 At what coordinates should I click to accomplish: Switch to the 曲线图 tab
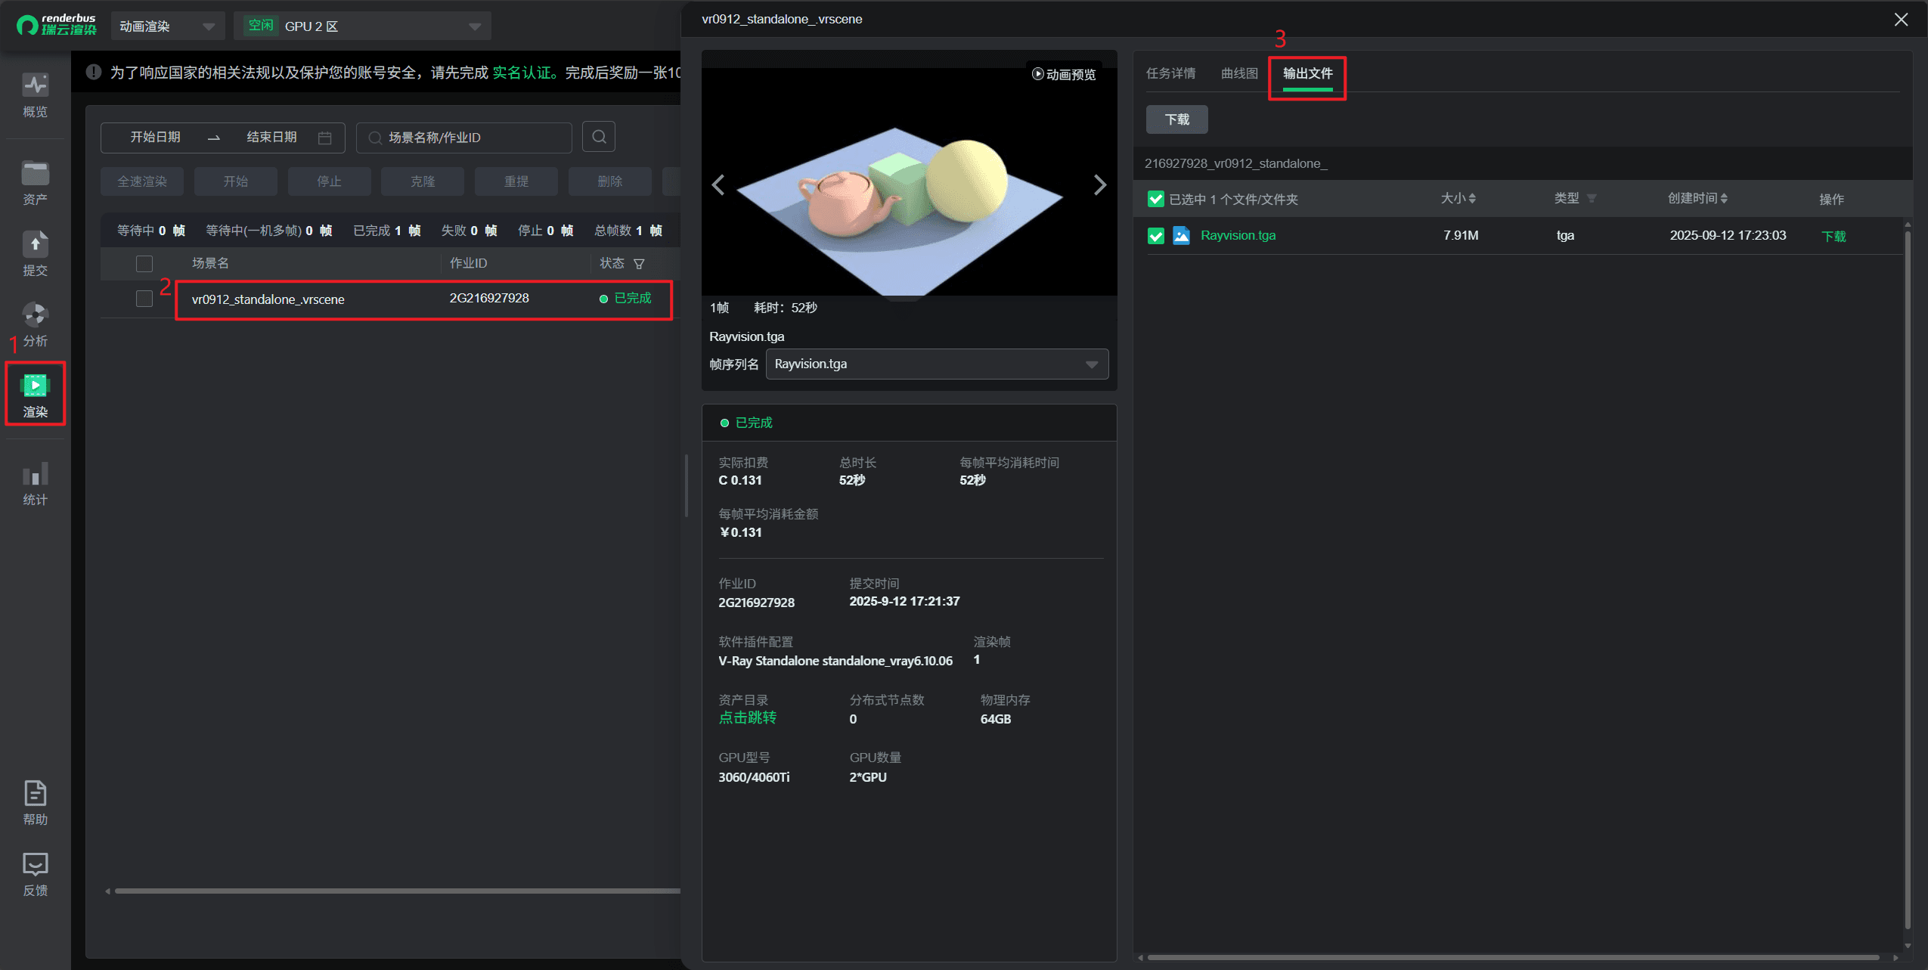(1238, 73)
